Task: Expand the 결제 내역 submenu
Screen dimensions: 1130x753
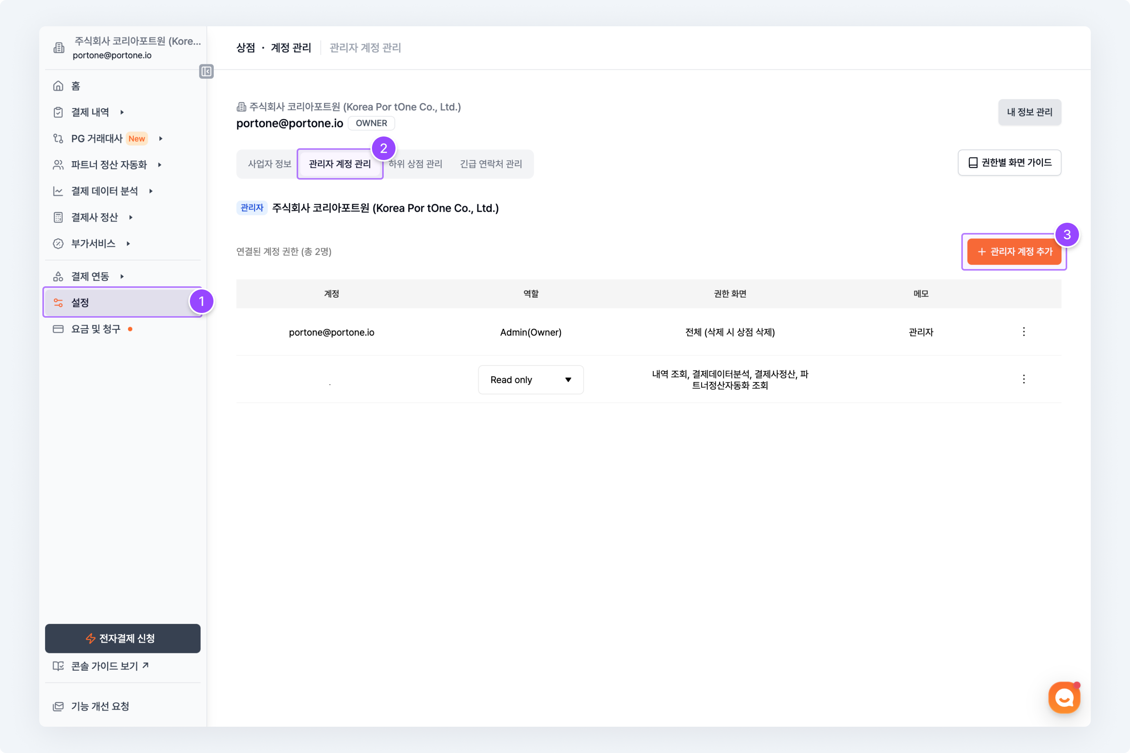Action: pos(122,113)
